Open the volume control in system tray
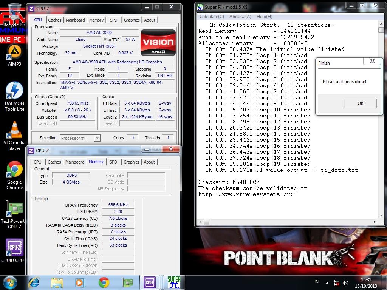 point(345,283)
